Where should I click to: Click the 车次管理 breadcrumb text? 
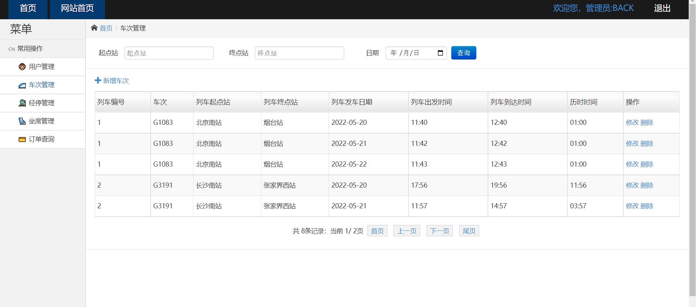tap(133, 28)
